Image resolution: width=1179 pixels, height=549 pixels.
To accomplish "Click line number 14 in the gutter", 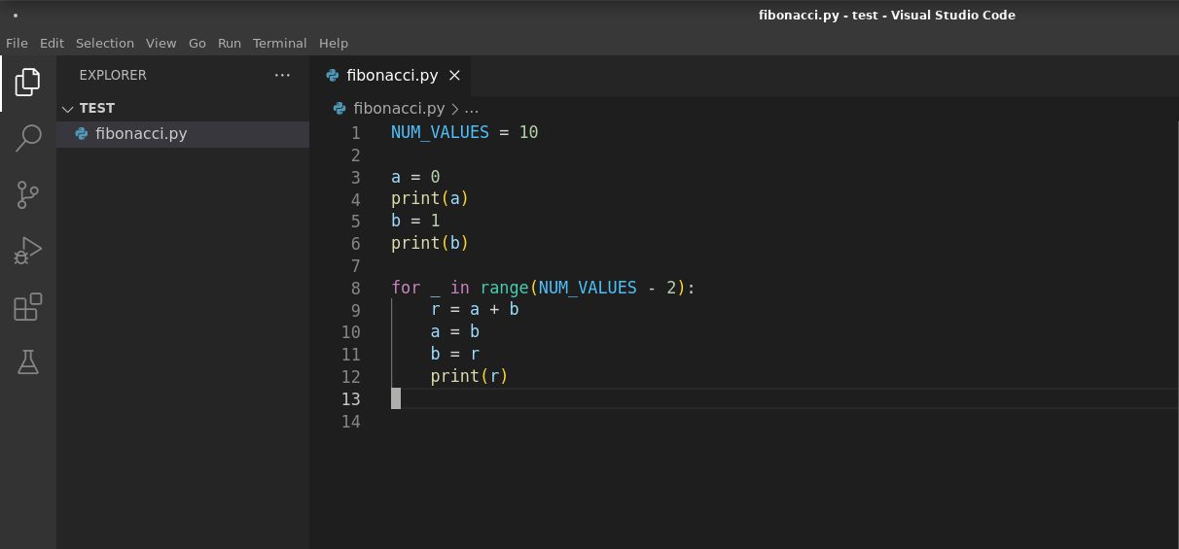I will coord(351,422).
